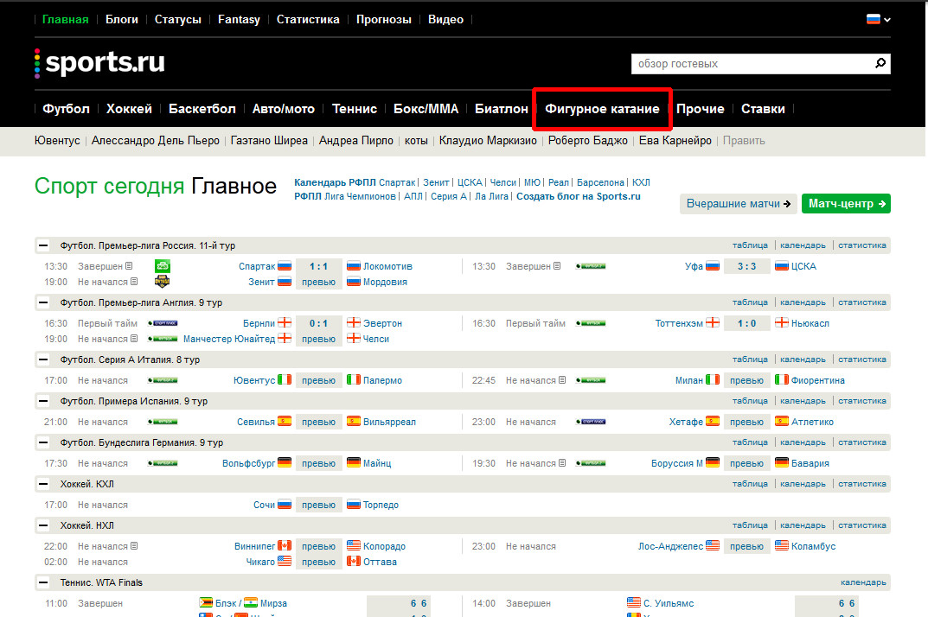The height and width of the screenshot is (617, 928).
Task: Click the search magnifier icon
Action: click(880, 64)
